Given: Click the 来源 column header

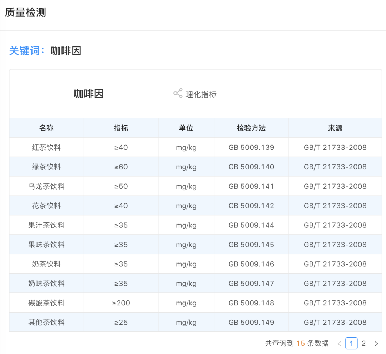Looking at the screenshot, I should (x=335, y=128).
